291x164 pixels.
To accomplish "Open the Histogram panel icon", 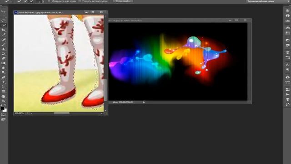I will (287, 21).
